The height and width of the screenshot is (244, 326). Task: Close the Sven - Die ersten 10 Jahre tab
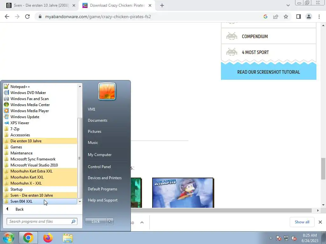74,5
